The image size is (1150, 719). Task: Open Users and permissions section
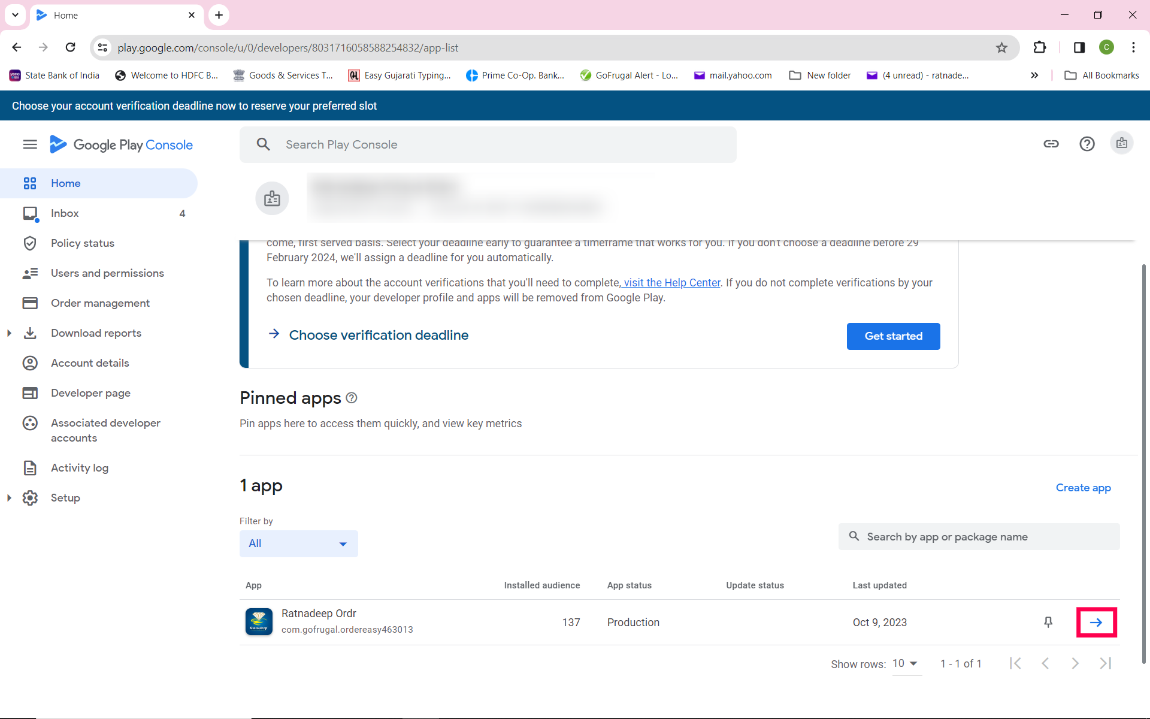coord(107,273)
